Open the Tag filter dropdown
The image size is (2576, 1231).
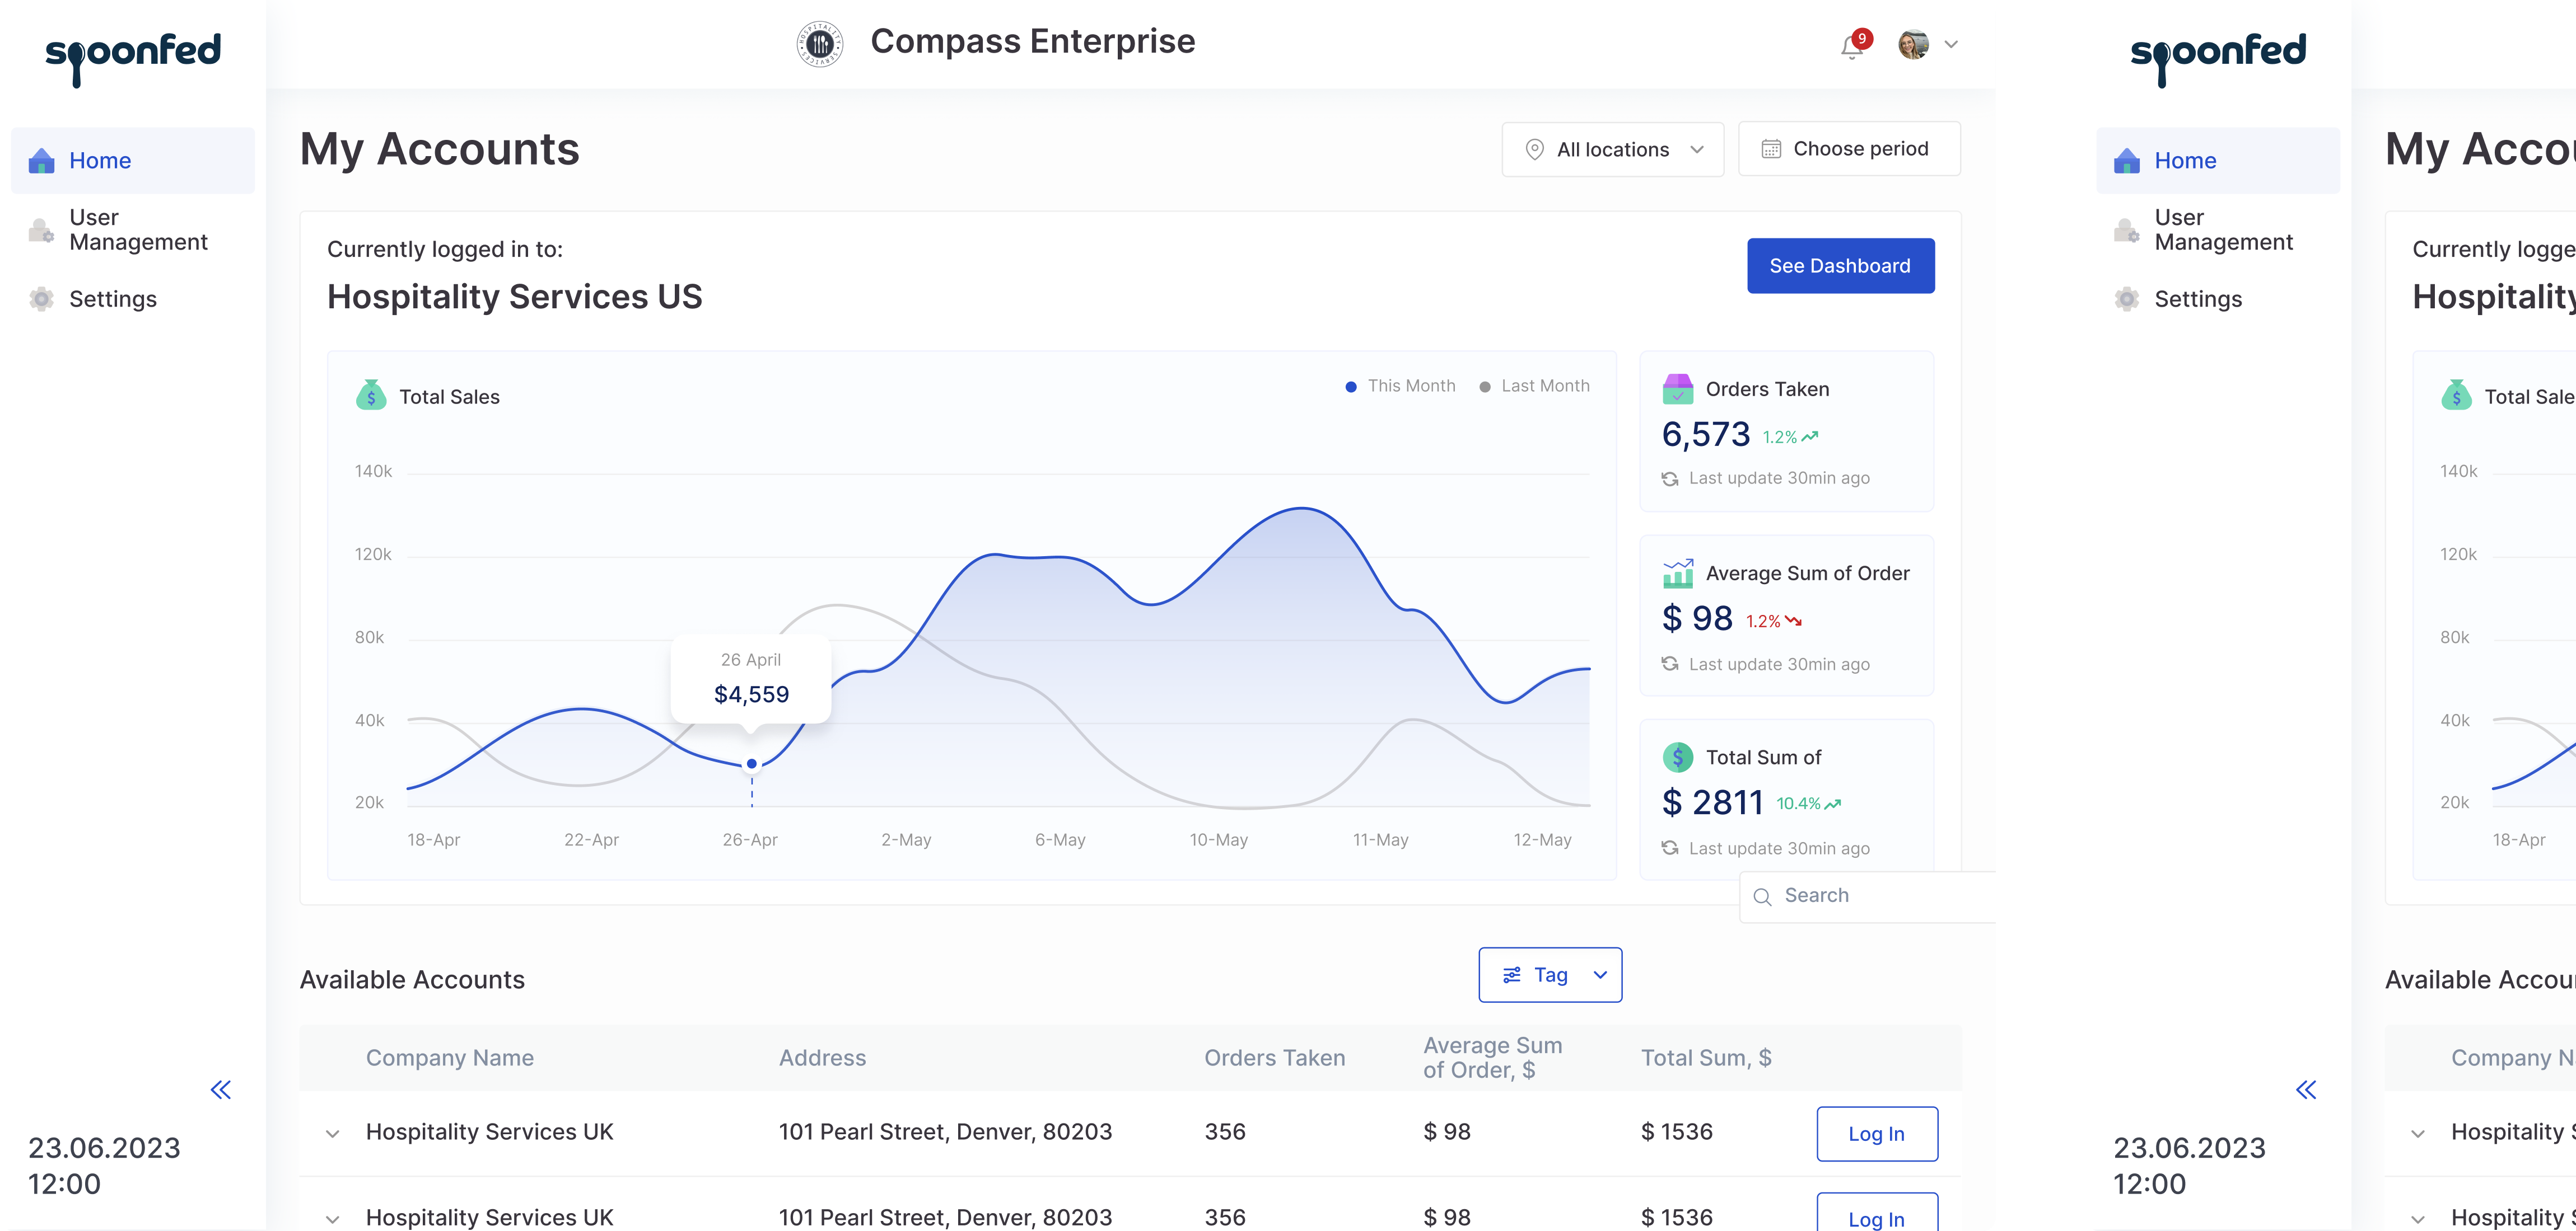point(1550,975)
